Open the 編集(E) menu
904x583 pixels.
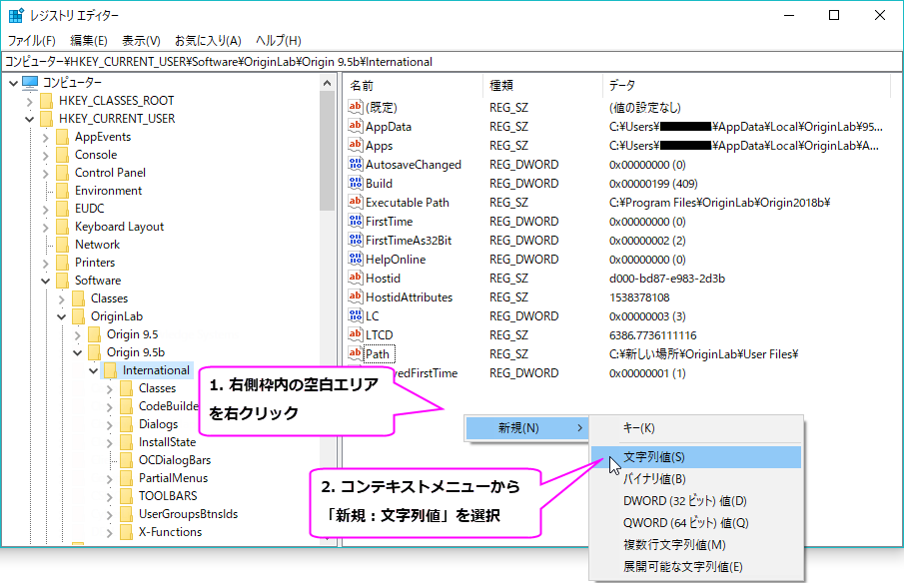point(89,40)
